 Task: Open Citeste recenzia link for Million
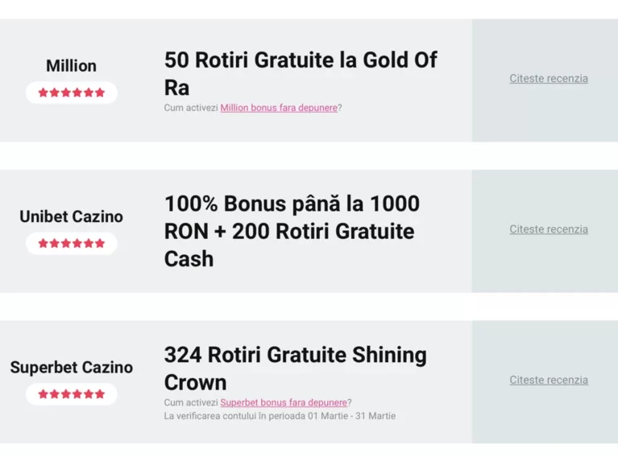point(549,78)
